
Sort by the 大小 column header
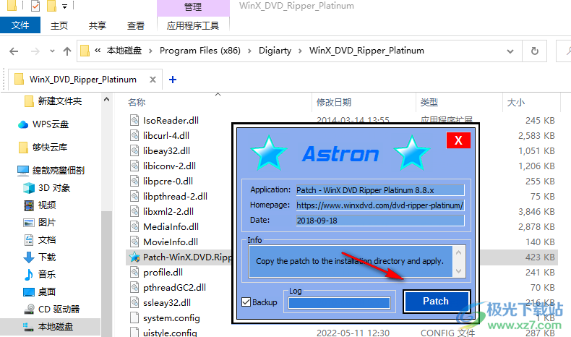516,103
